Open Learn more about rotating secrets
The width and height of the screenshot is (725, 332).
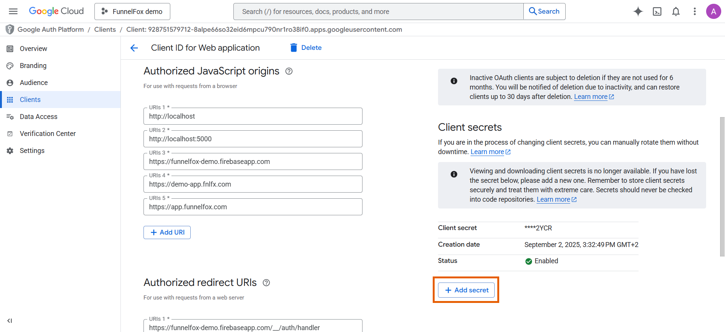[491, 152]
